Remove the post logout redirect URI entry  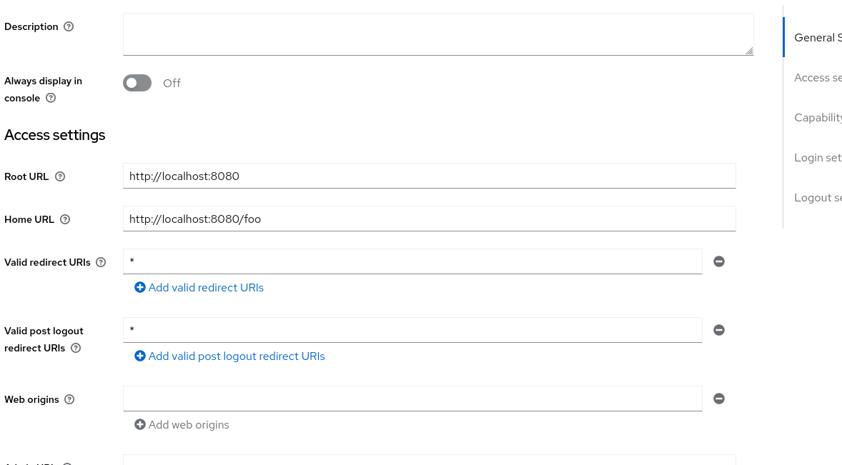tap(719, 330)
